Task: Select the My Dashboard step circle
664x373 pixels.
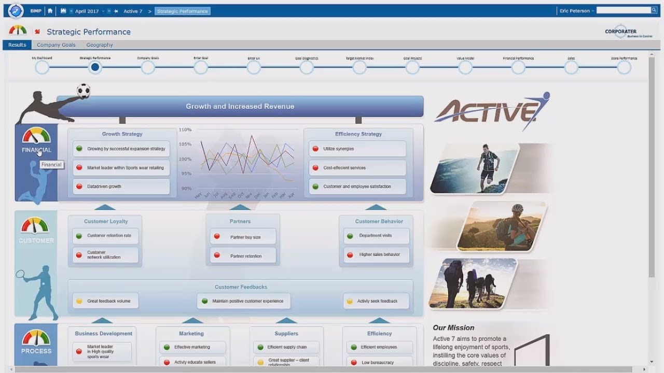Action: click(x=42, y=67)
